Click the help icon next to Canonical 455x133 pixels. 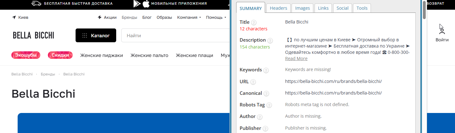[x=266, y=94]
